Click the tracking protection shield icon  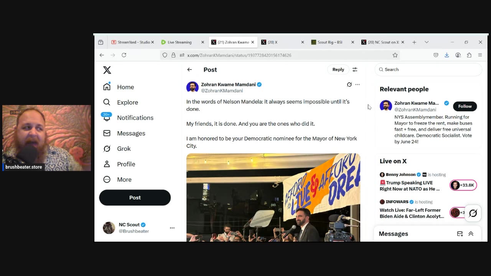(165, 55)
